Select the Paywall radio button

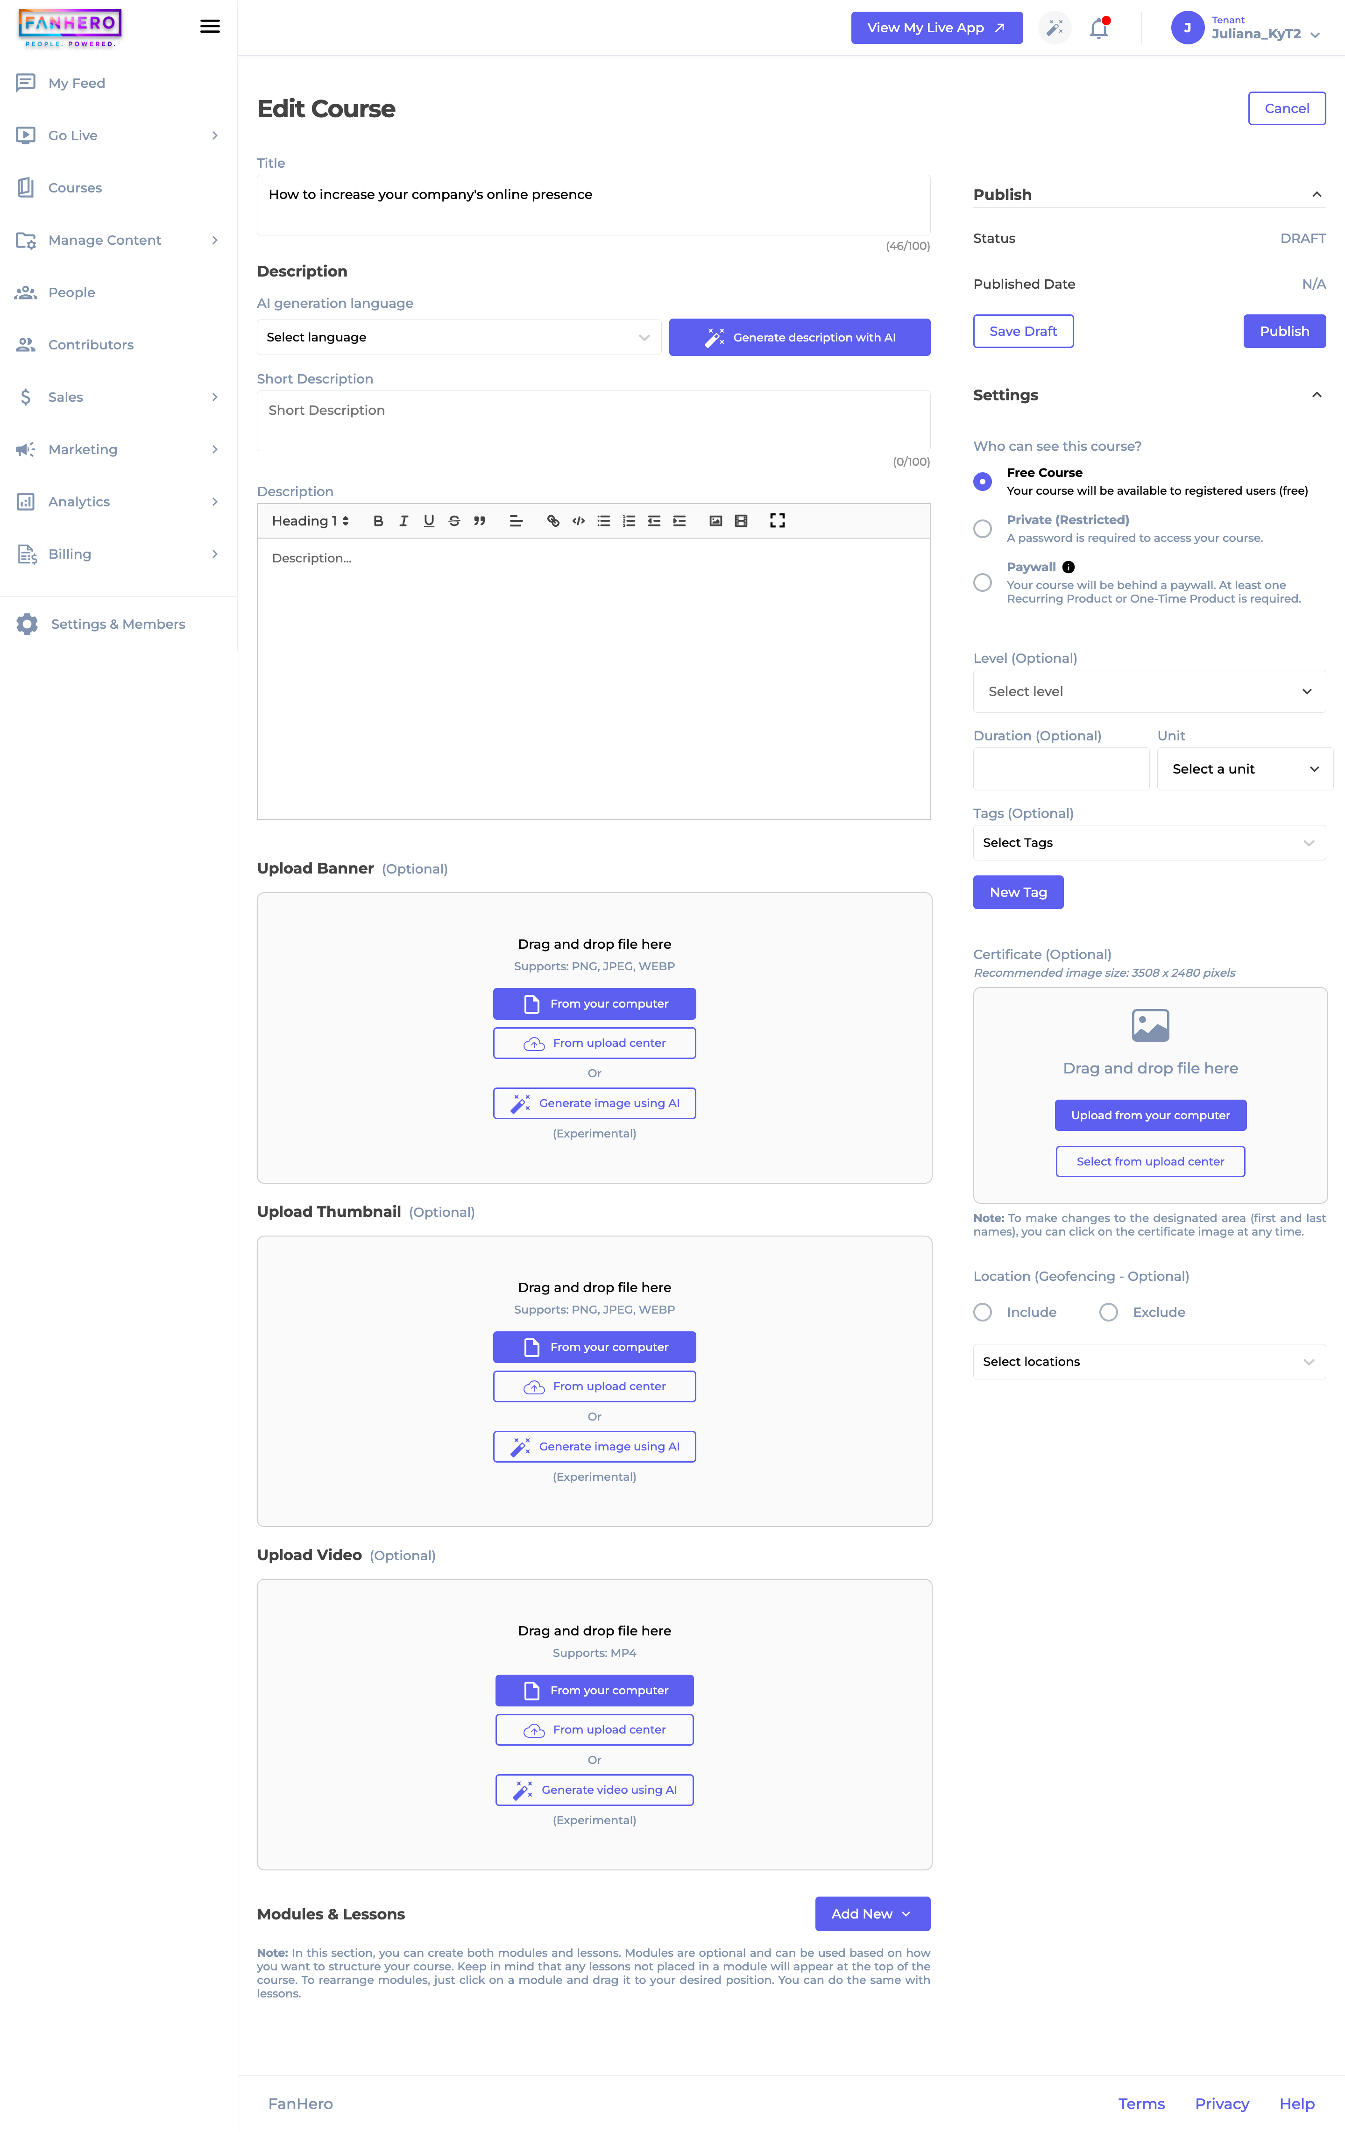[982, 583]
